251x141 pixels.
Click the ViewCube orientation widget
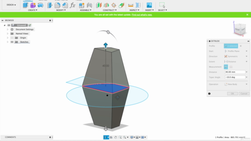click(240, 29)
